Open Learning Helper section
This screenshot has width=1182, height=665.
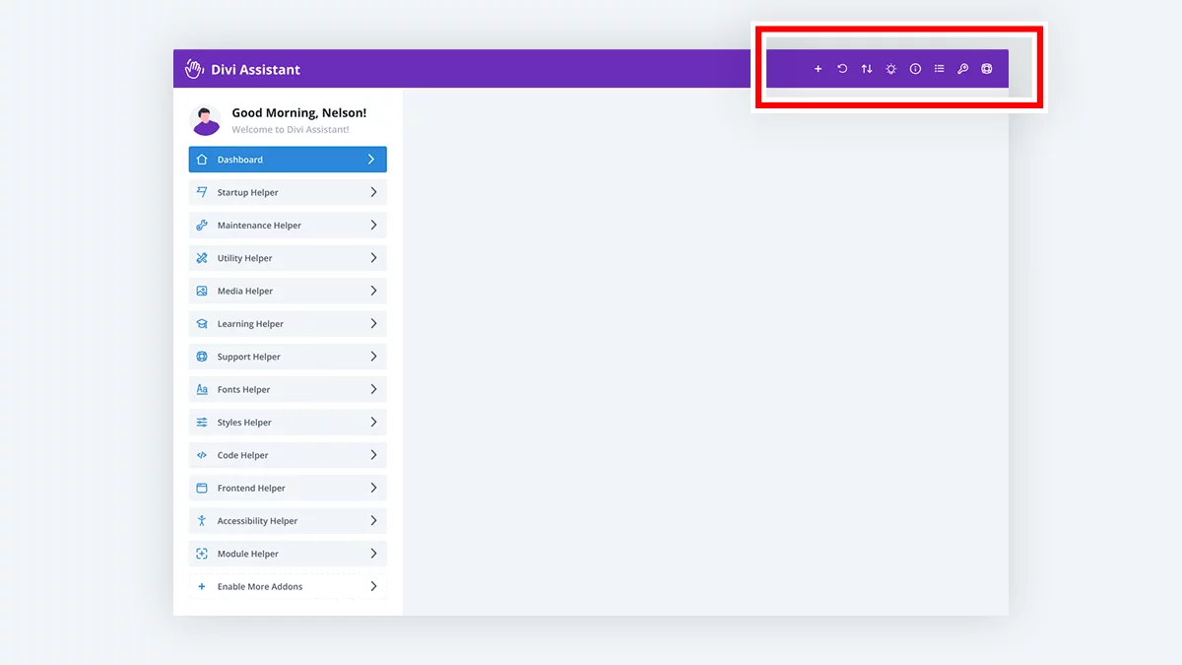pyautogui.click(x=288, y=324)
